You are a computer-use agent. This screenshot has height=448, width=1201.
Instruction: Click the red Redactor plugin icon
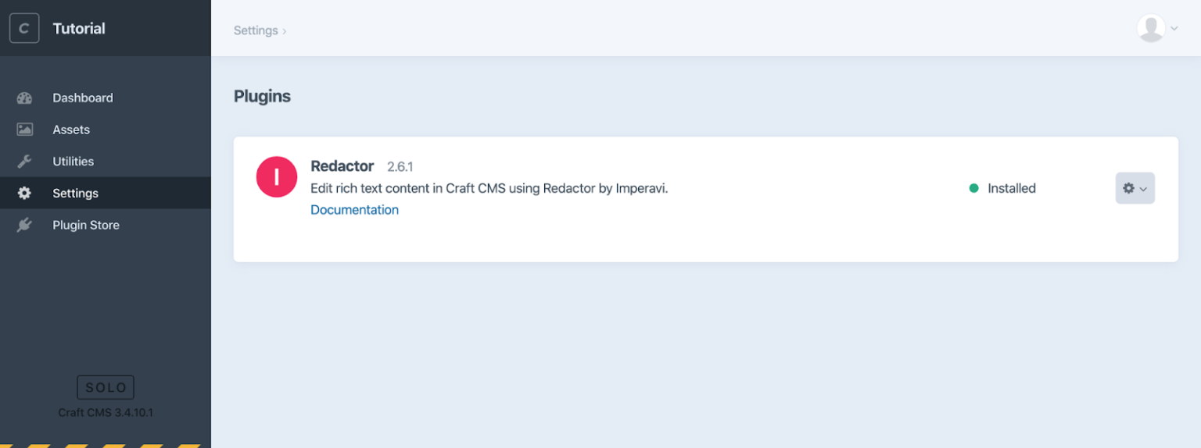click(277, 177)
